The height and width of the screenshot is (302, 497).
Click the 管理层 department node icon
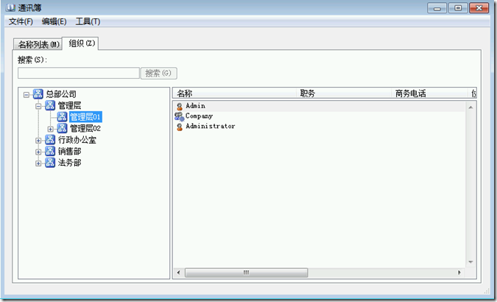[50, 106]
